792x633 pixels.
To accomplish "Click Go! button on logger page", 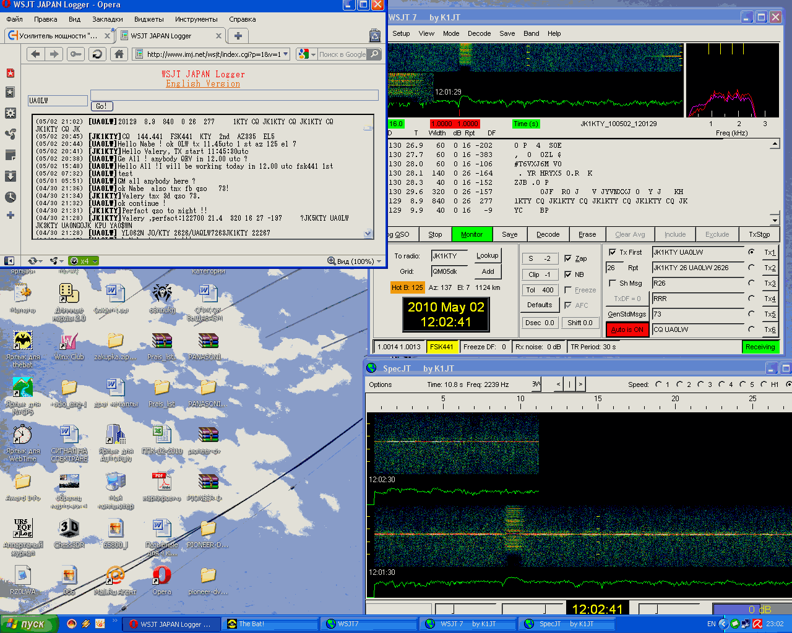I will (x=101, y=106).
